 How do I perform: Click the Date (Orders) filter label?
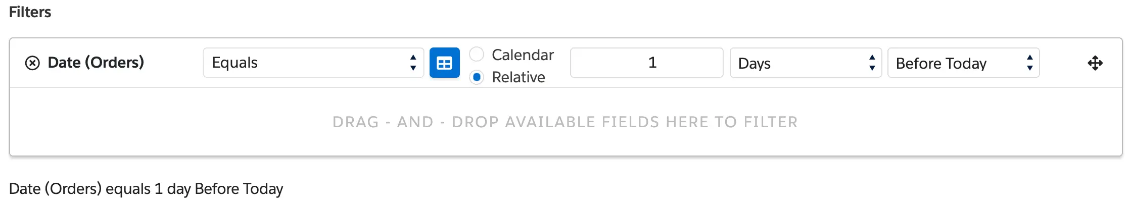[x=96, y=63]
